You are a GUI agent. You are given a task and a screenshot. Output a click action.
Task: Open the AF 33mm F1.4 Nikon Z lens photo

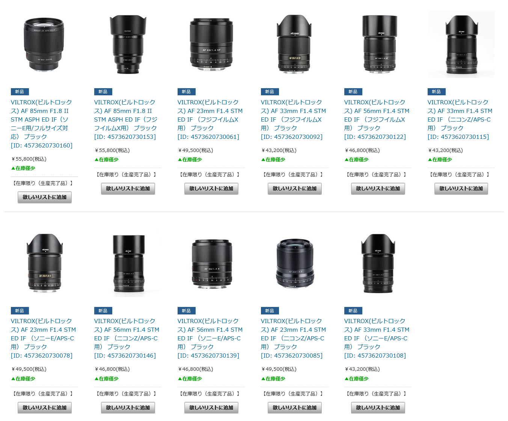461,44
